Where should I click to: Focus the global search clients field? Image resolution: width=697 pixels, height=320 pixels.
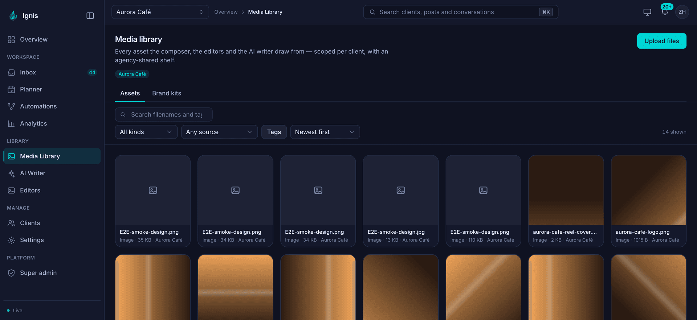tap(461, 12)
